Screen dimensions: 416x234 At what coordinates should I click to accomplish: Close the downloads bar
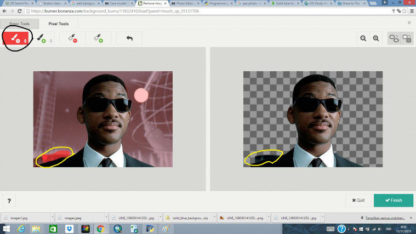tap(411, 218)
